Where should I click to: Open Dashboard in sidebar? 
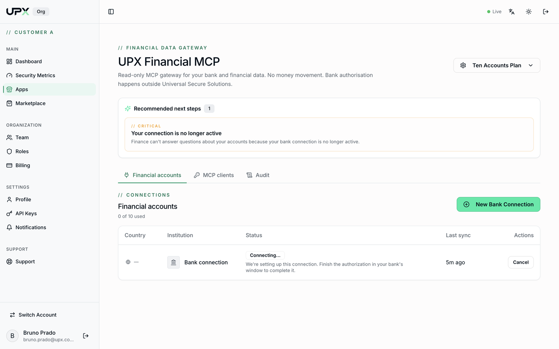coord(50,61)
